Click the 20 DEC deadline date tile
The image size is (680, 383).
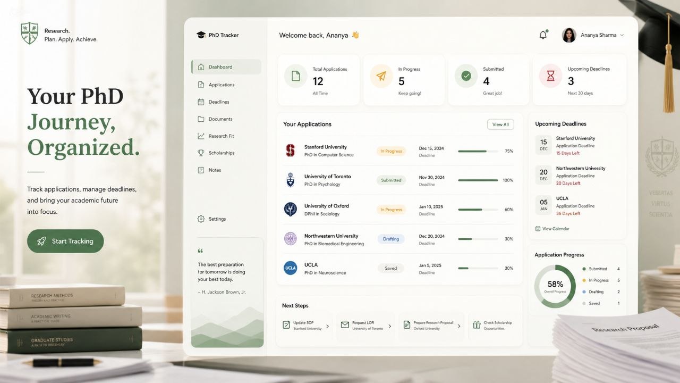[543, 175]
